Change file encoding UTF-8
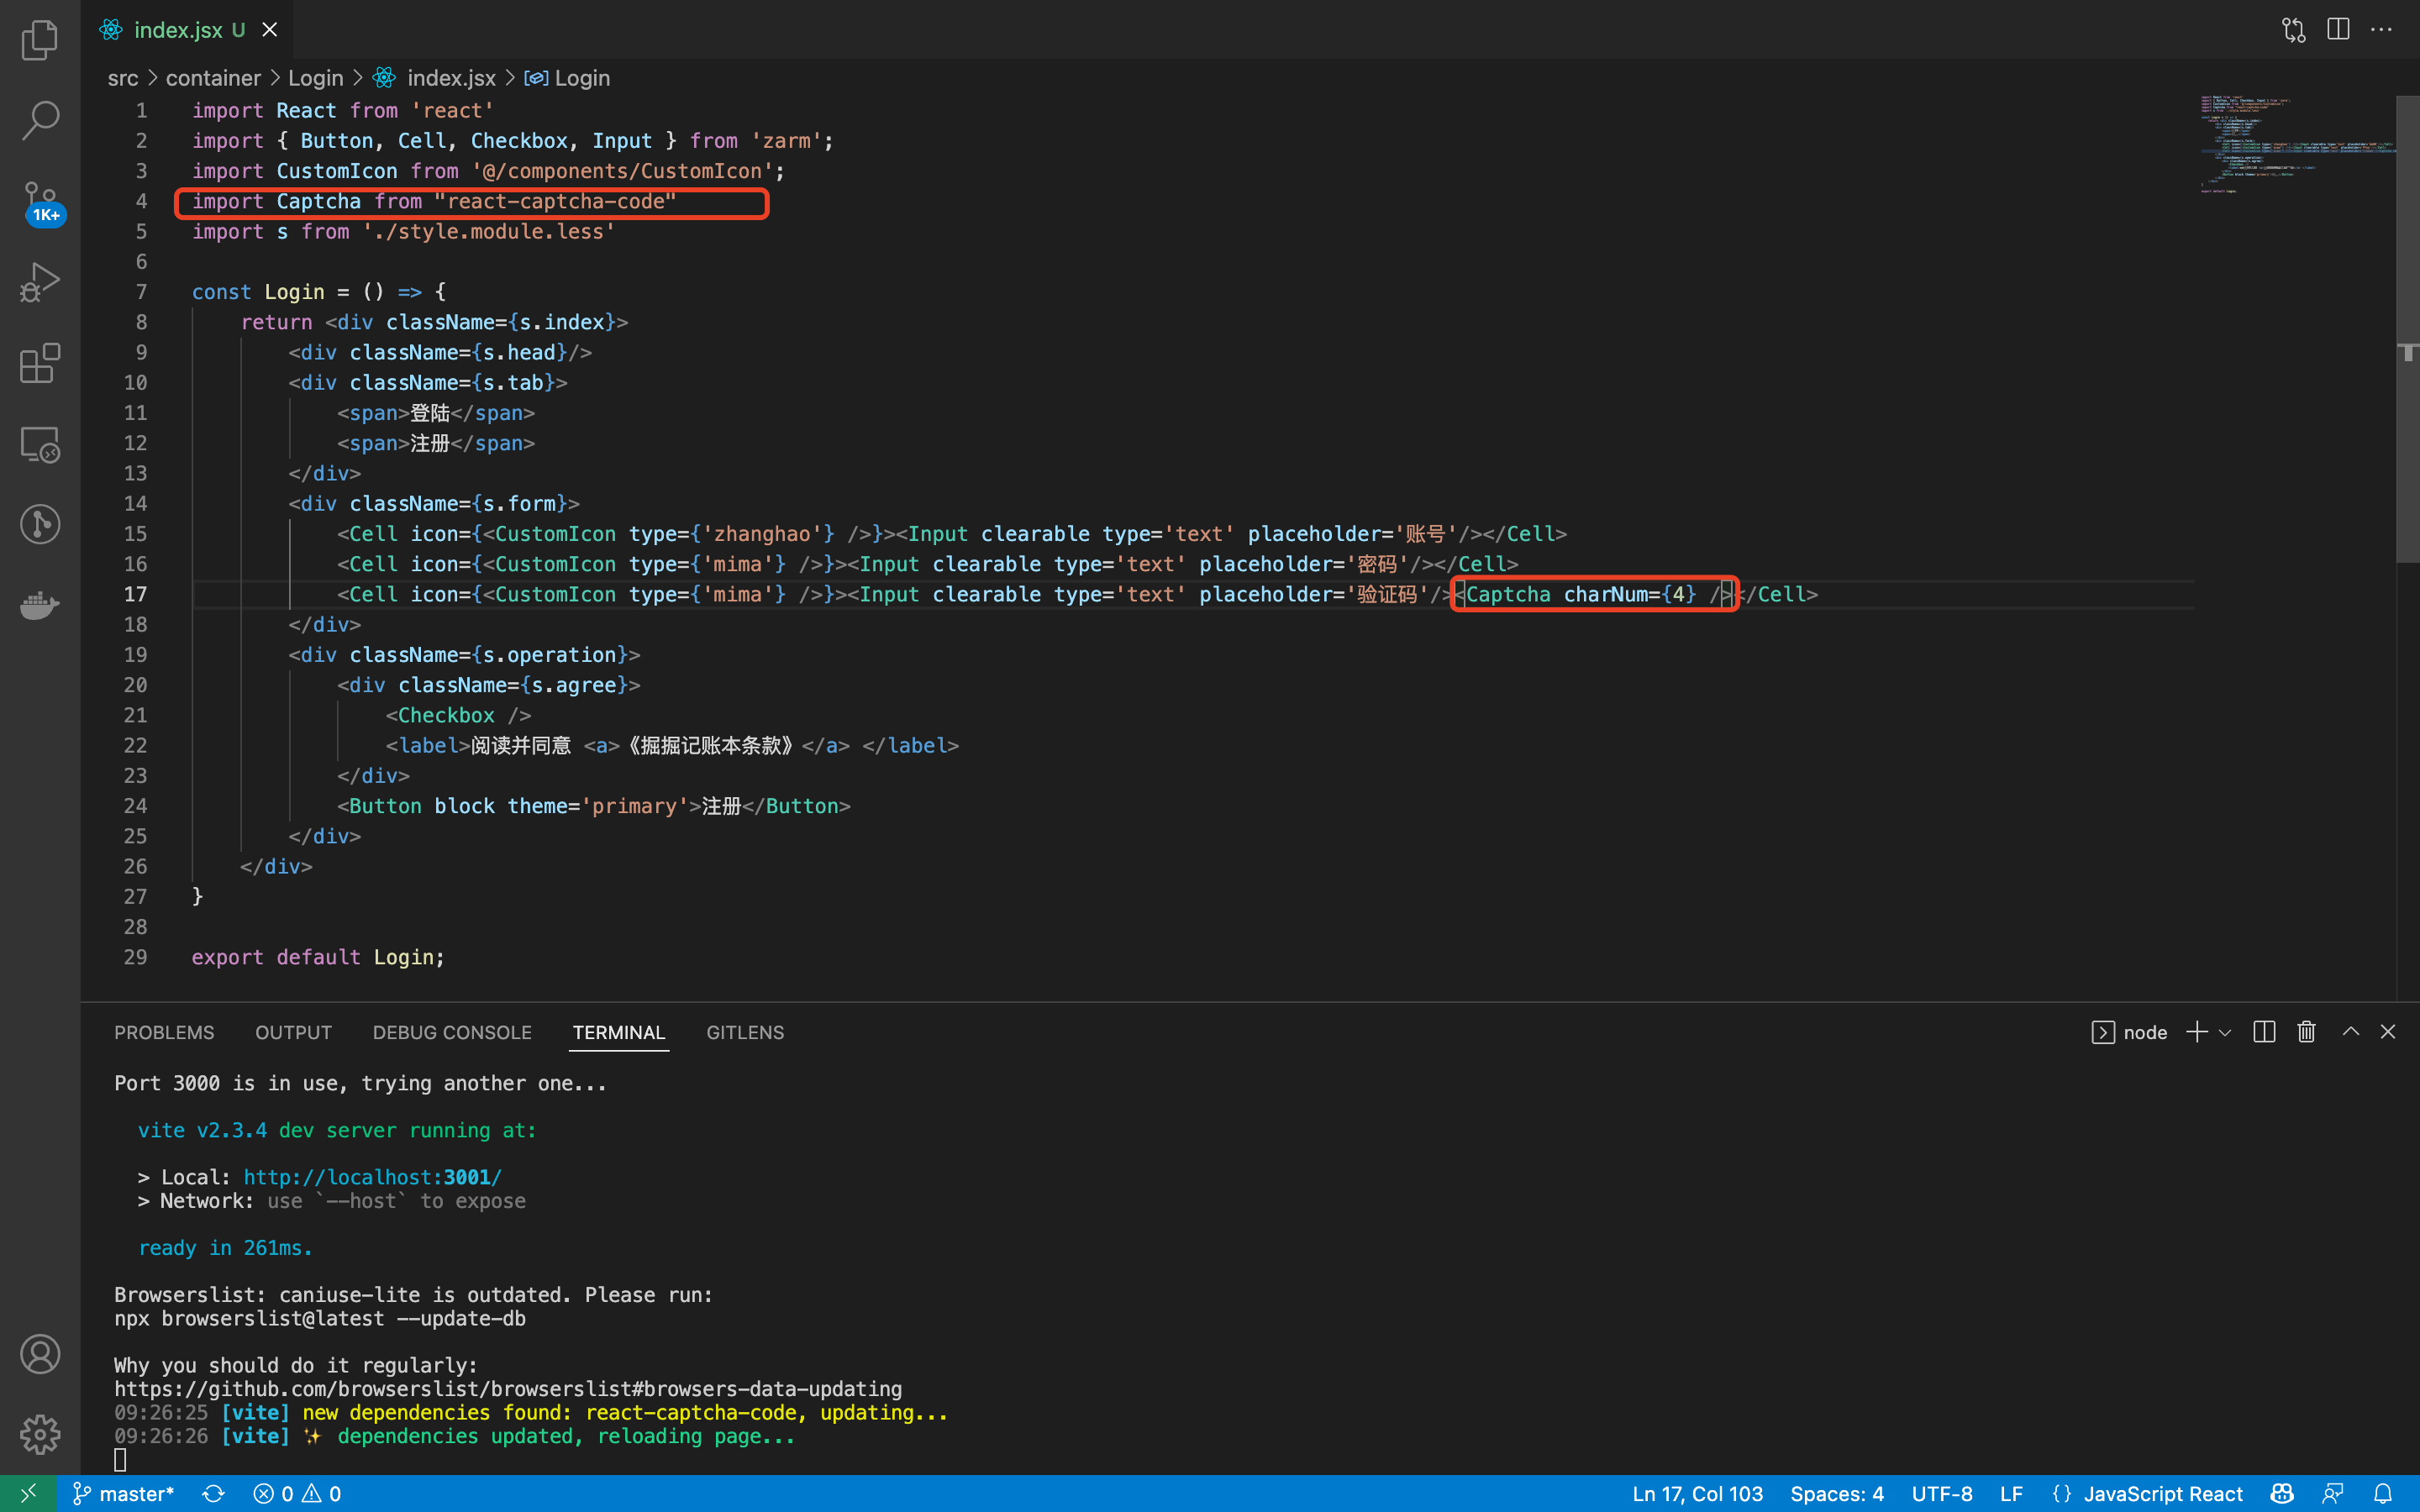2420x1512 pixels. [x=1942, y=1493]
